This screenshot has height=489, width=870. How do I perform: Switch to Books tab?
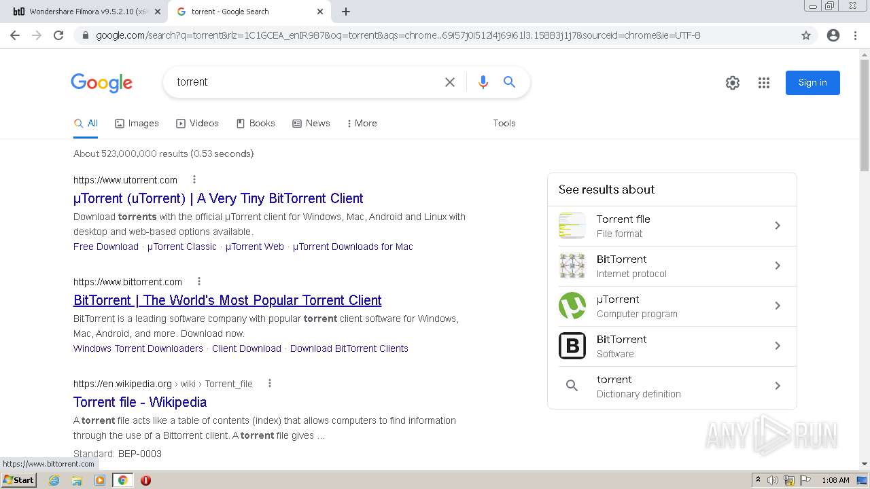tap(256, 123)
